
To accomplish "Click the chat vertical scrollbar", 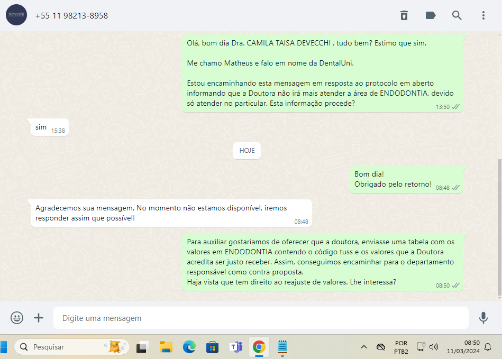I will [499, 227].
